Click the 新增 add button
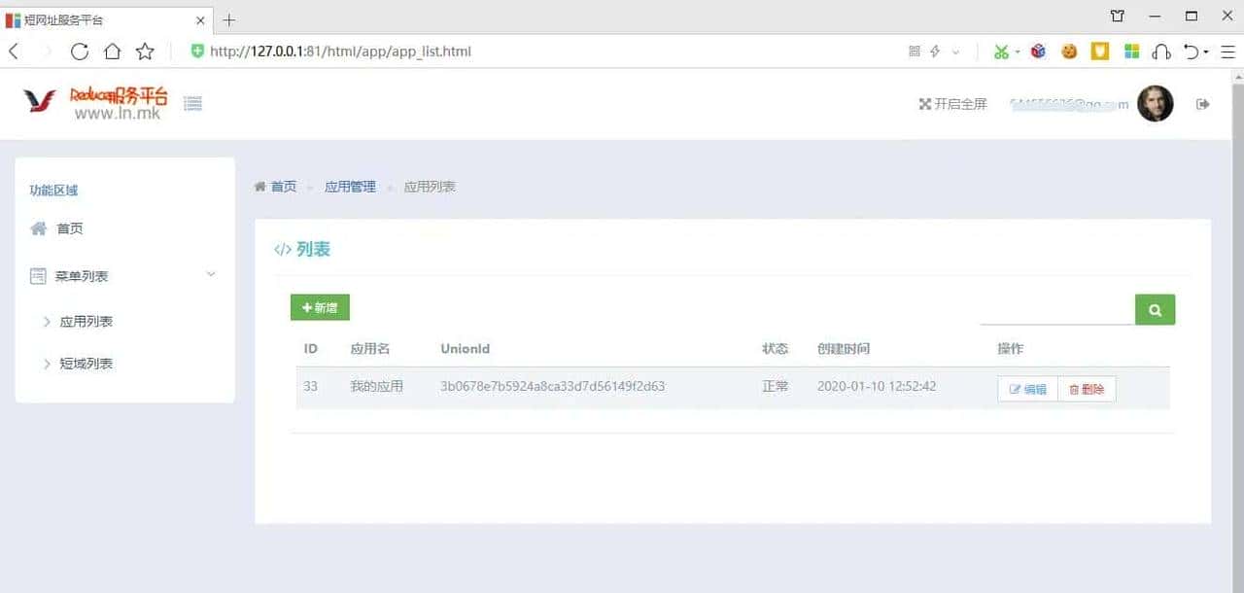The height and width of the screenshot is (593, 1244). click(x=319, y=306)
